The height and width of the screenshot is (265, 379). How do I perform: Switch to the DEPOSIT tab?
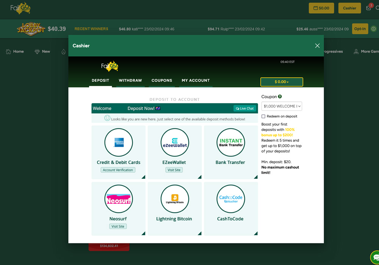100,80
